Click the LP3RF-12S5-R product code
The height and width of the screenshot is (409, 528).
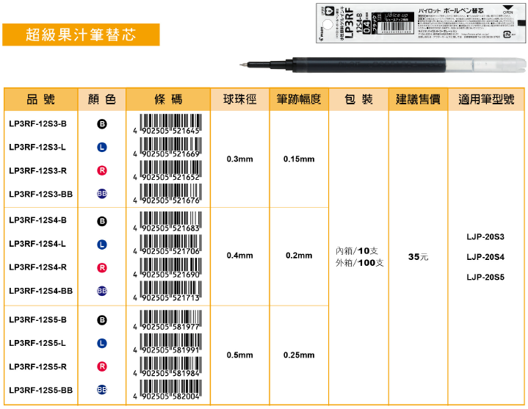point(38,366)
